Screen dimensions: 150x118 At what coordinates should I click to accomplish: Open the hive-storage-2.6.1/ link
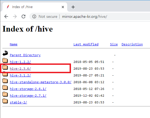(x=28, y=89)
